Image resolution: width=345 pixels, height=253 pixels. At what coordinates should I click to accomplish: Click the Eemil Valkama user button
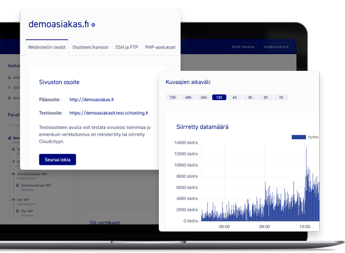(x=243, y=47)
